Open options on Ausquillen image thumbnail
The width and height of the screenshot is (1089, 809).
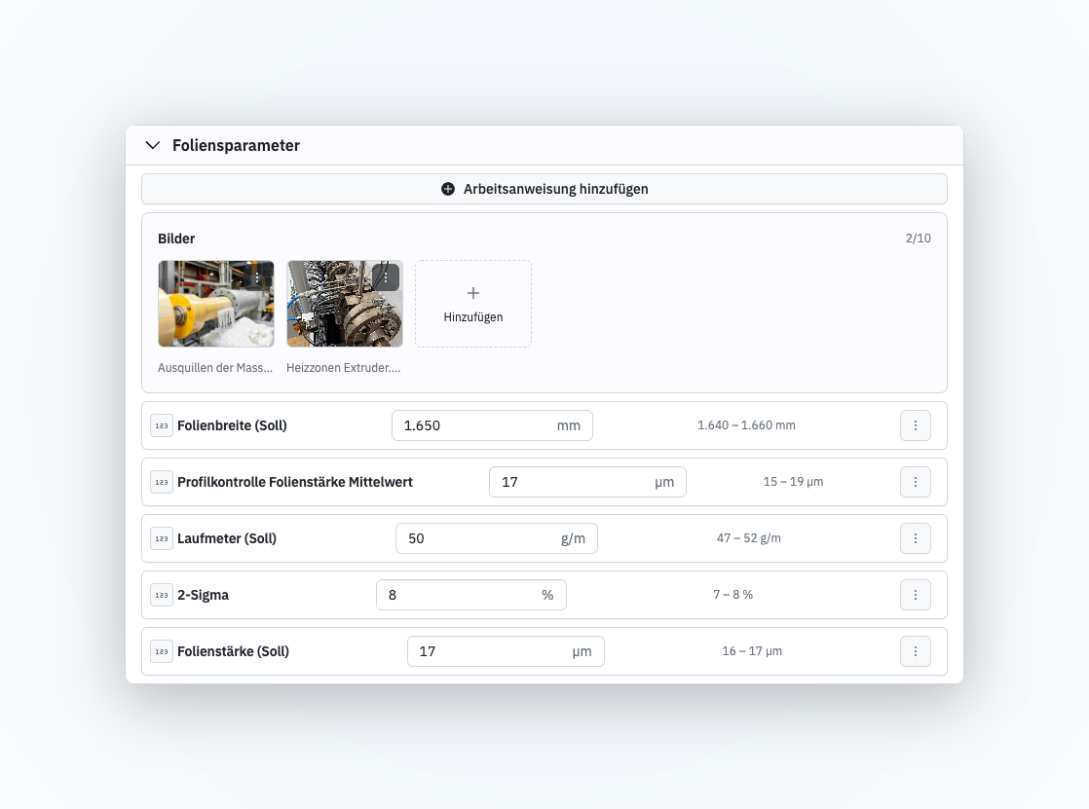[x=257, y=277]
